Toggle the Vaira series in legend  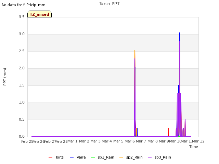(x=78, y=157)
